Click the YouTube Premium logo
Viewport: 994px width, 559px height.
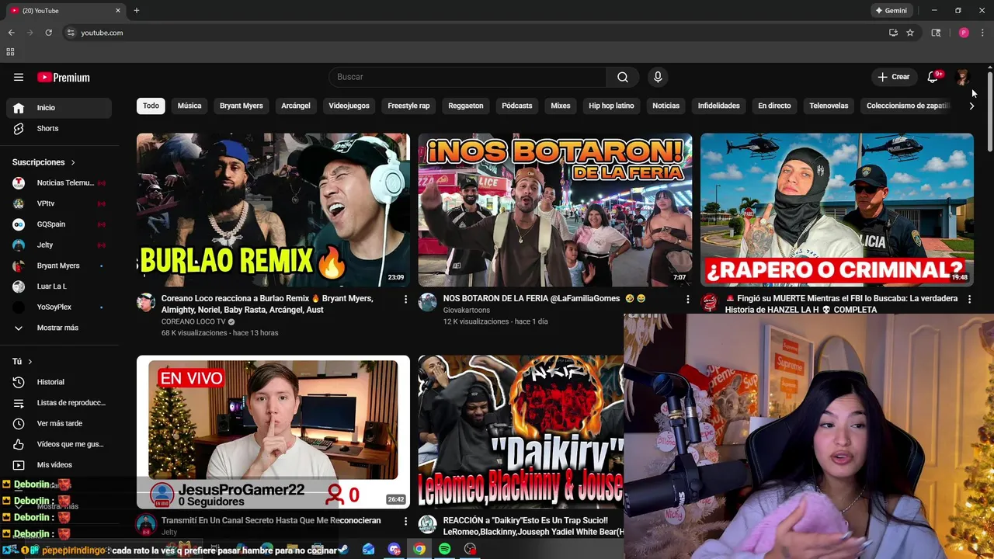[64, 77]
